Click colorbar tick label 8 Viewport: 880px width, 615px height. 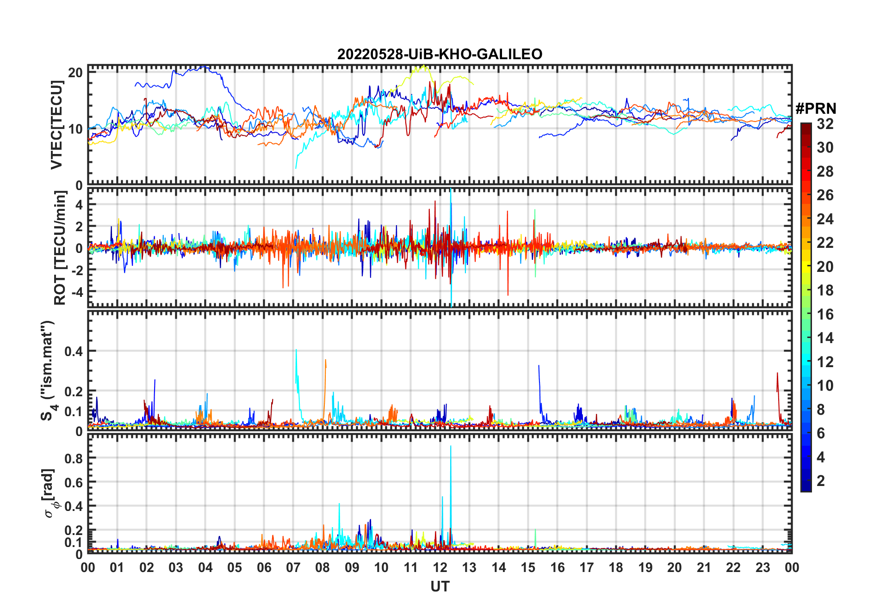coord(821,410)
